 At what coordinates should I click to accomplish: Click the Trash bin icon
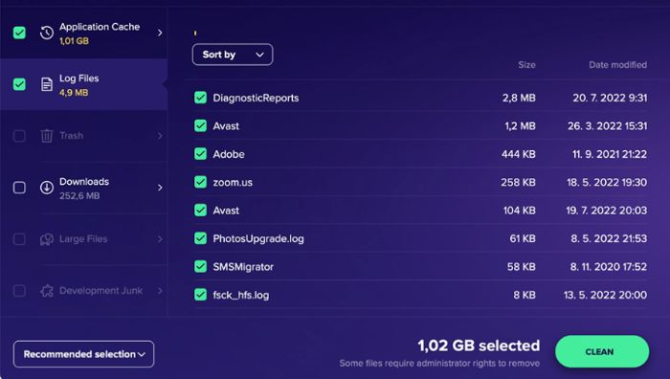tap(47, 136)
